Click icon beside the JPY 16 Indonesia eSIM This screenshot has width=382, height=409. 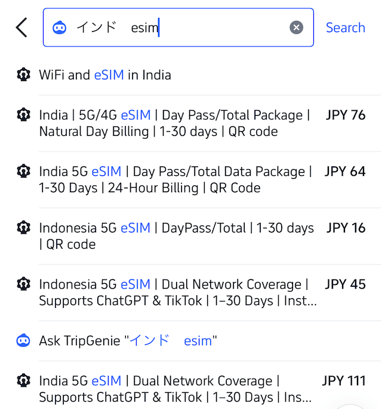[23, 228]
